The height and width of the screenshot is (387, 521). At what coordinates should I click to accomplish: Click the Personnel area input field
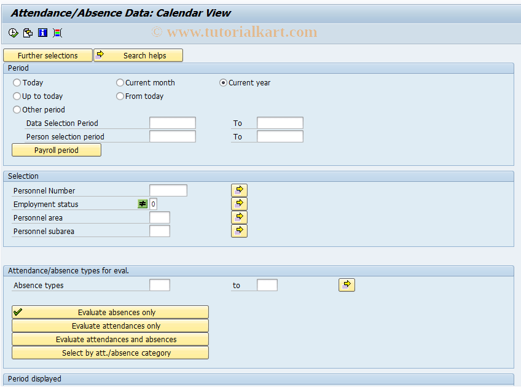pyautogui.click(x=160, y=217)
